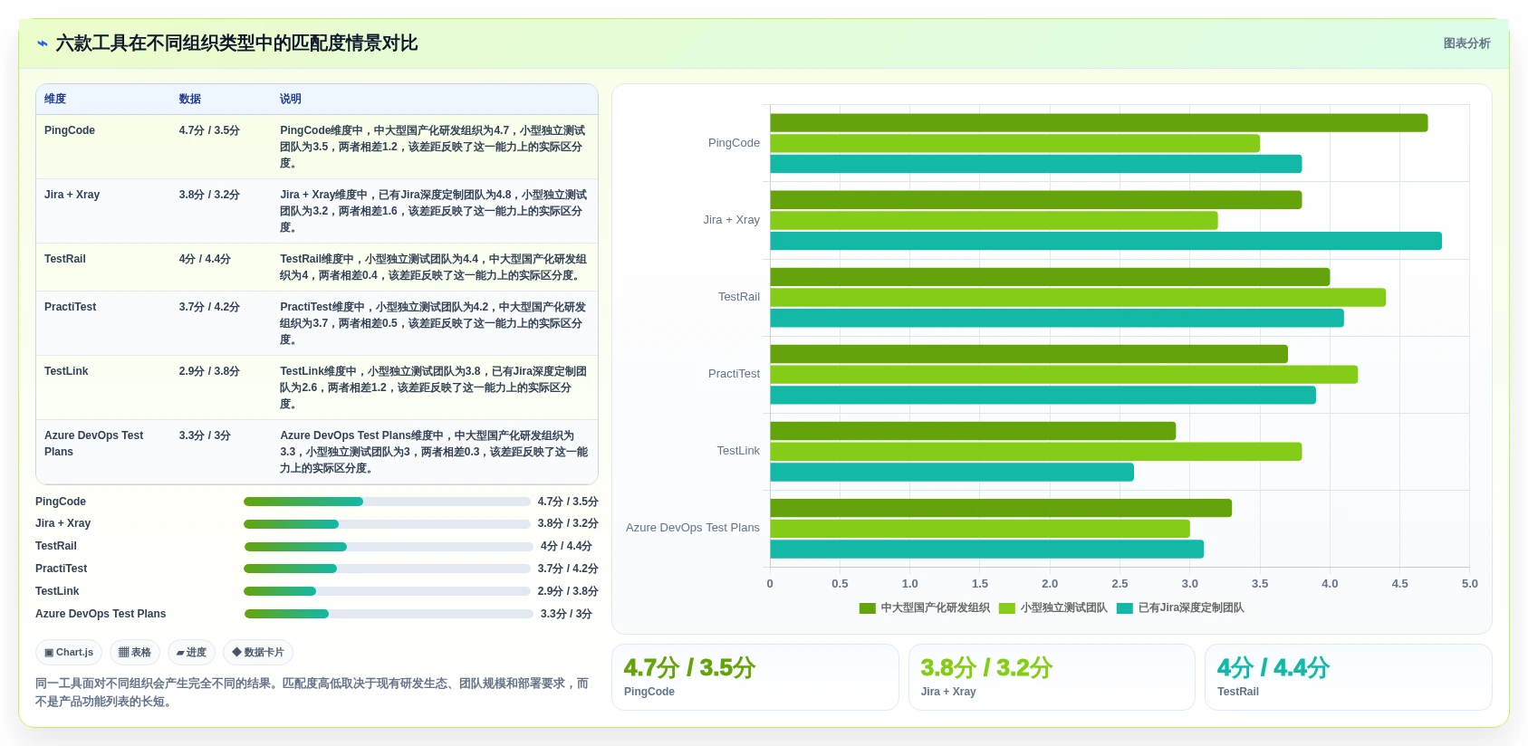
Task: Select the 进度 tag chip
Action: click(x=191, y=652)
